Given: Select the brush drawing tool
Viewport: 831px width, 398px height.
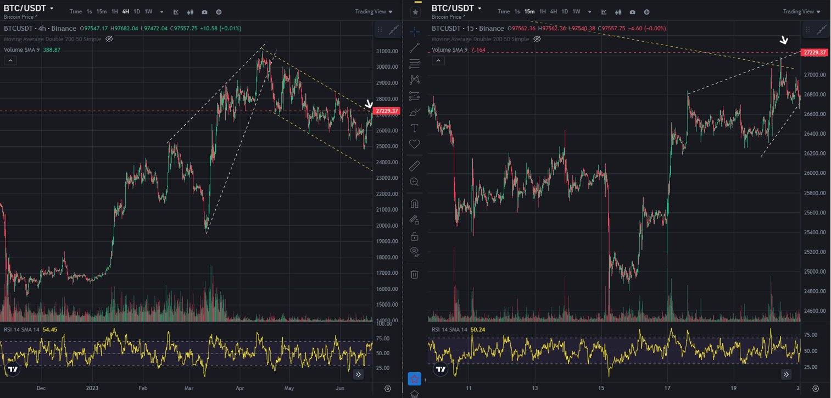Looking at the screenshot, I should pyautogui.click(x=415, y=112).
